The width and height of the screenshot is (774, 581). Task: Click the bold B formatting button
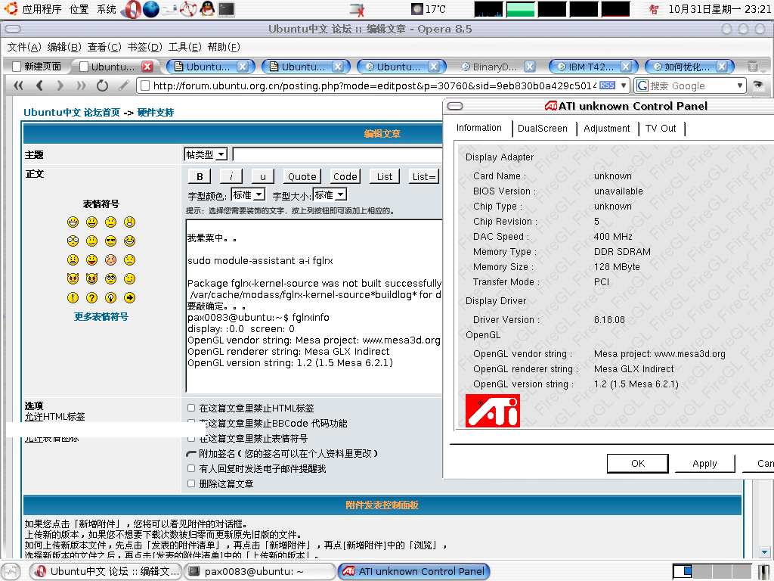click(200, 176)
